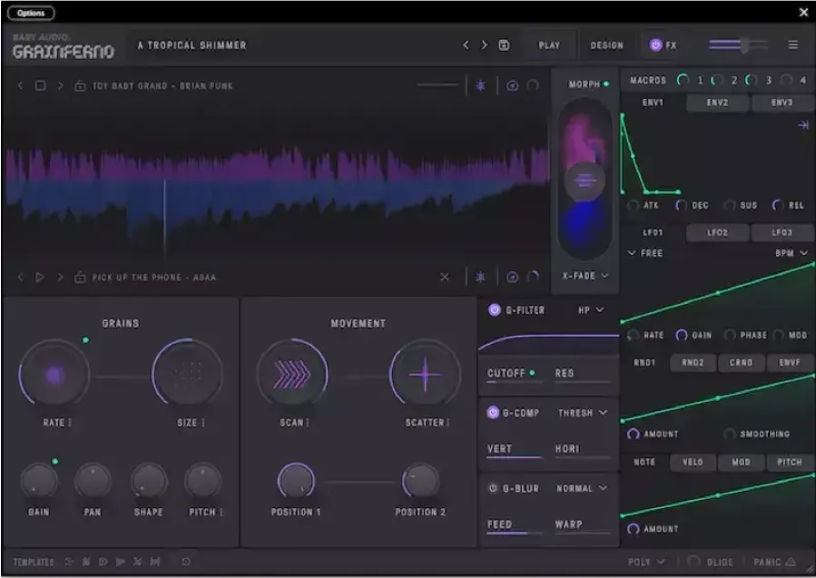Click the undo/reset circular arrow in bottom bar
Screen dimensions: 816x578
tap(186, 562)
